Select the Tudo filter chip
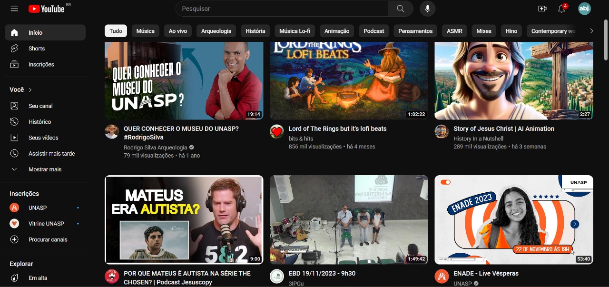This screenshot has width=609, height=287. 116,31
